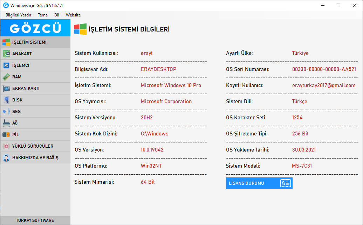Switch to the ANAKART section
The image size is (363, 225).
tap(35, 54)
